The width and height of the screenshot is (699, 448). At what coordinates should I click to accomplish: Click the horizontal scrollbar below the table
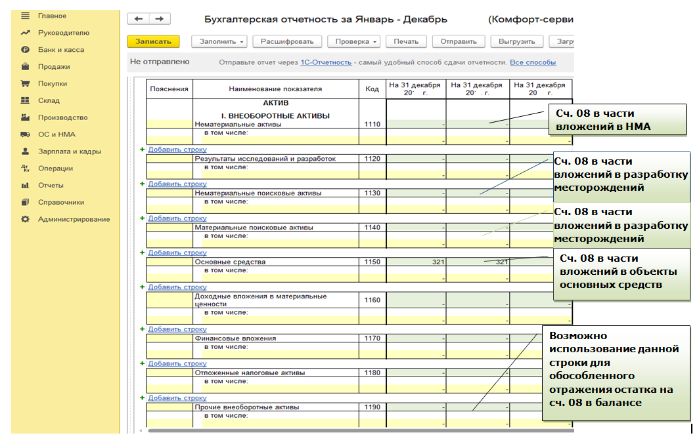361,430
